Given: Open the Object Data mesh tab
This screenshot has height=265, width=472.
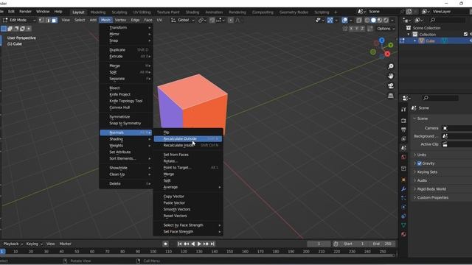Looking at the screenshot, I should pos(403,225).
